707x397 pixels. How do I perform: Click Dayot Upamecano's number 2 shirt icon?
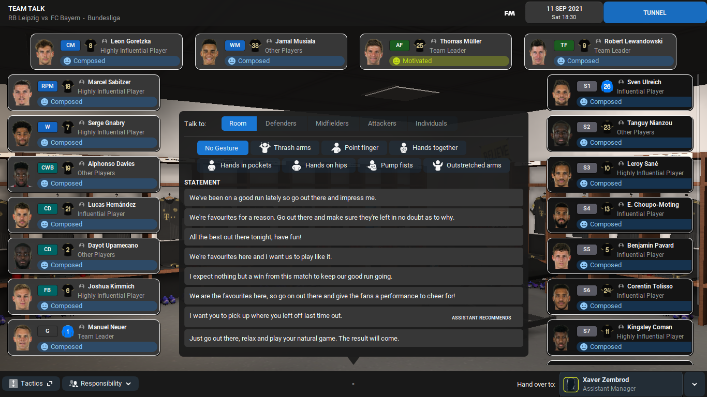(67, 250)
